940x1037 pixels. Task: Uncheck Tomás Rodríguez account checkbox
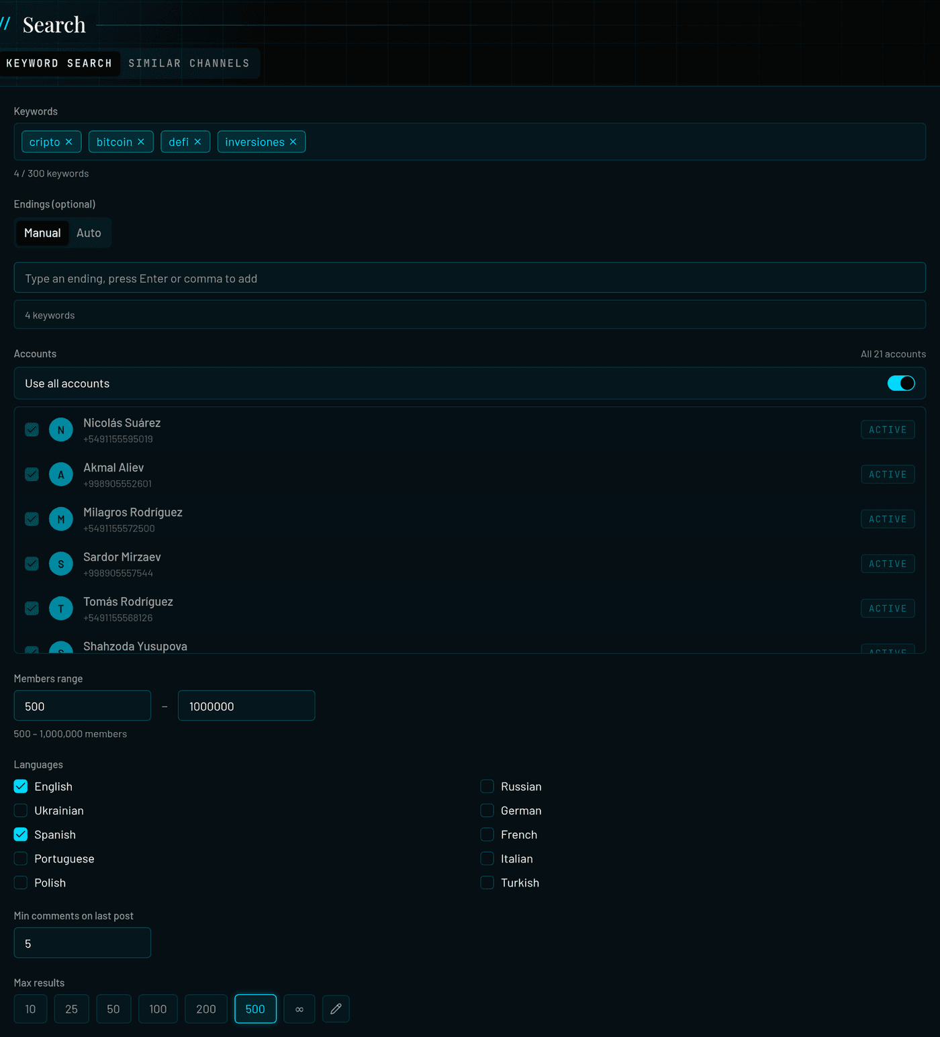pyautogui.click(x=32, y=608)
